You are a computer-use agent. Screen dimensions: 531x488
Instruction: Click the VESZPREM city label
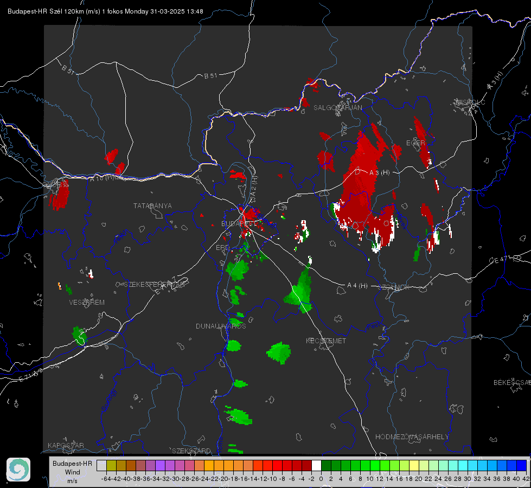coord(87,302)
